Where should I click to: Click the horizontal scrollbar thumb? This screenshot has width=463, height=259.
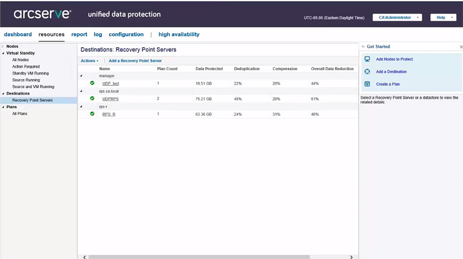(199, 257)
